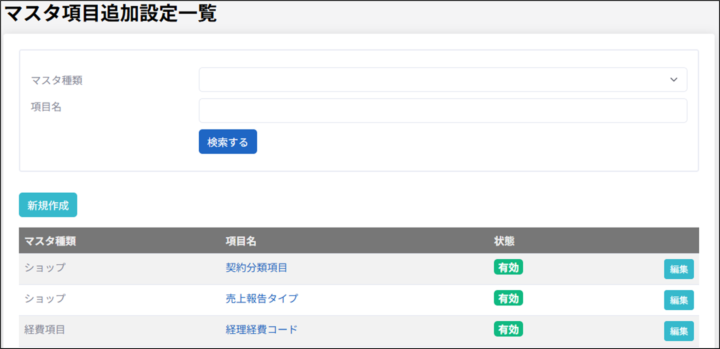The width and height of the screenshot is (720, 349).
Task: Open the 契約分類項目 link
Action: coord(256,268)
